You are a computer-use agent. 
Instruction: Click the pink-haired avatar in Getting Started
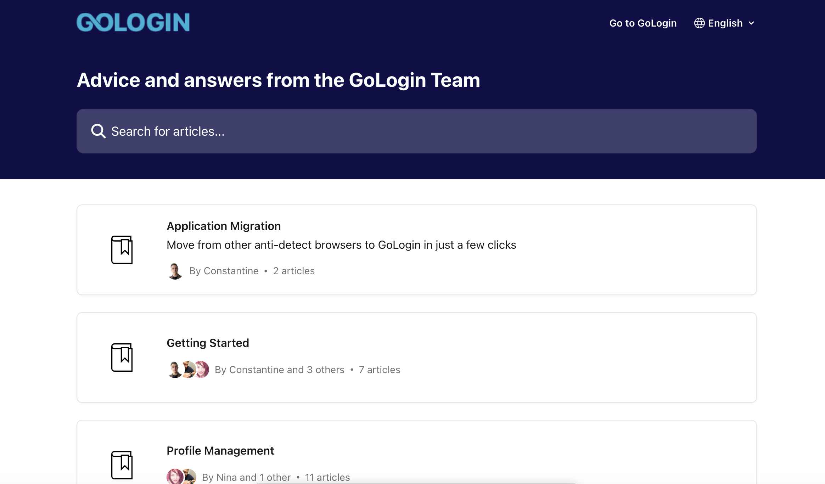[x=202, y=370]
